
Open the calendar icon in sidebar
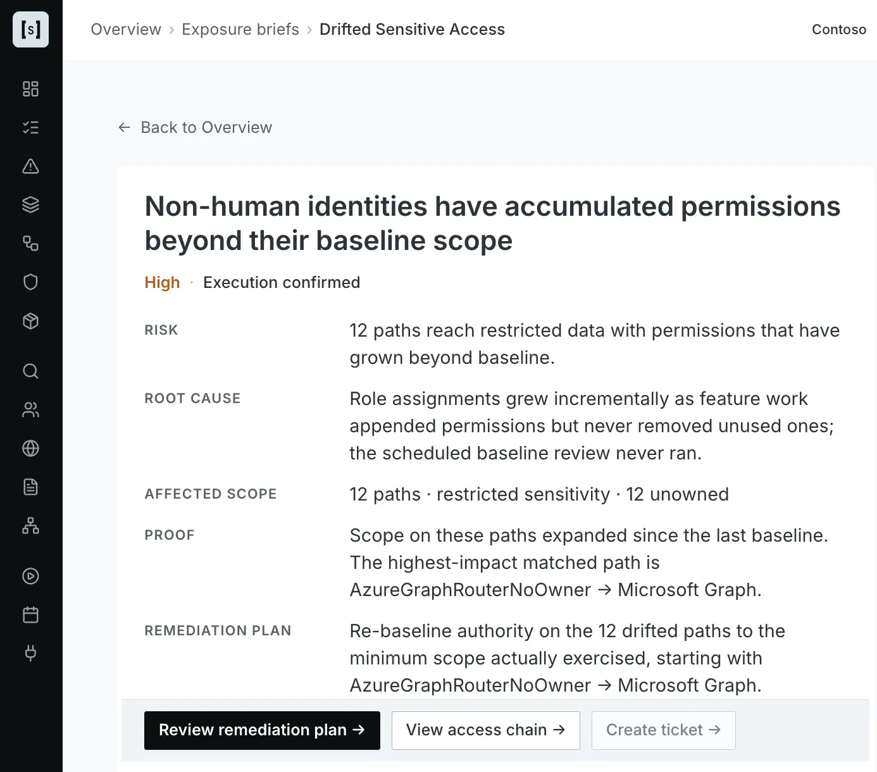coord(30,614)
